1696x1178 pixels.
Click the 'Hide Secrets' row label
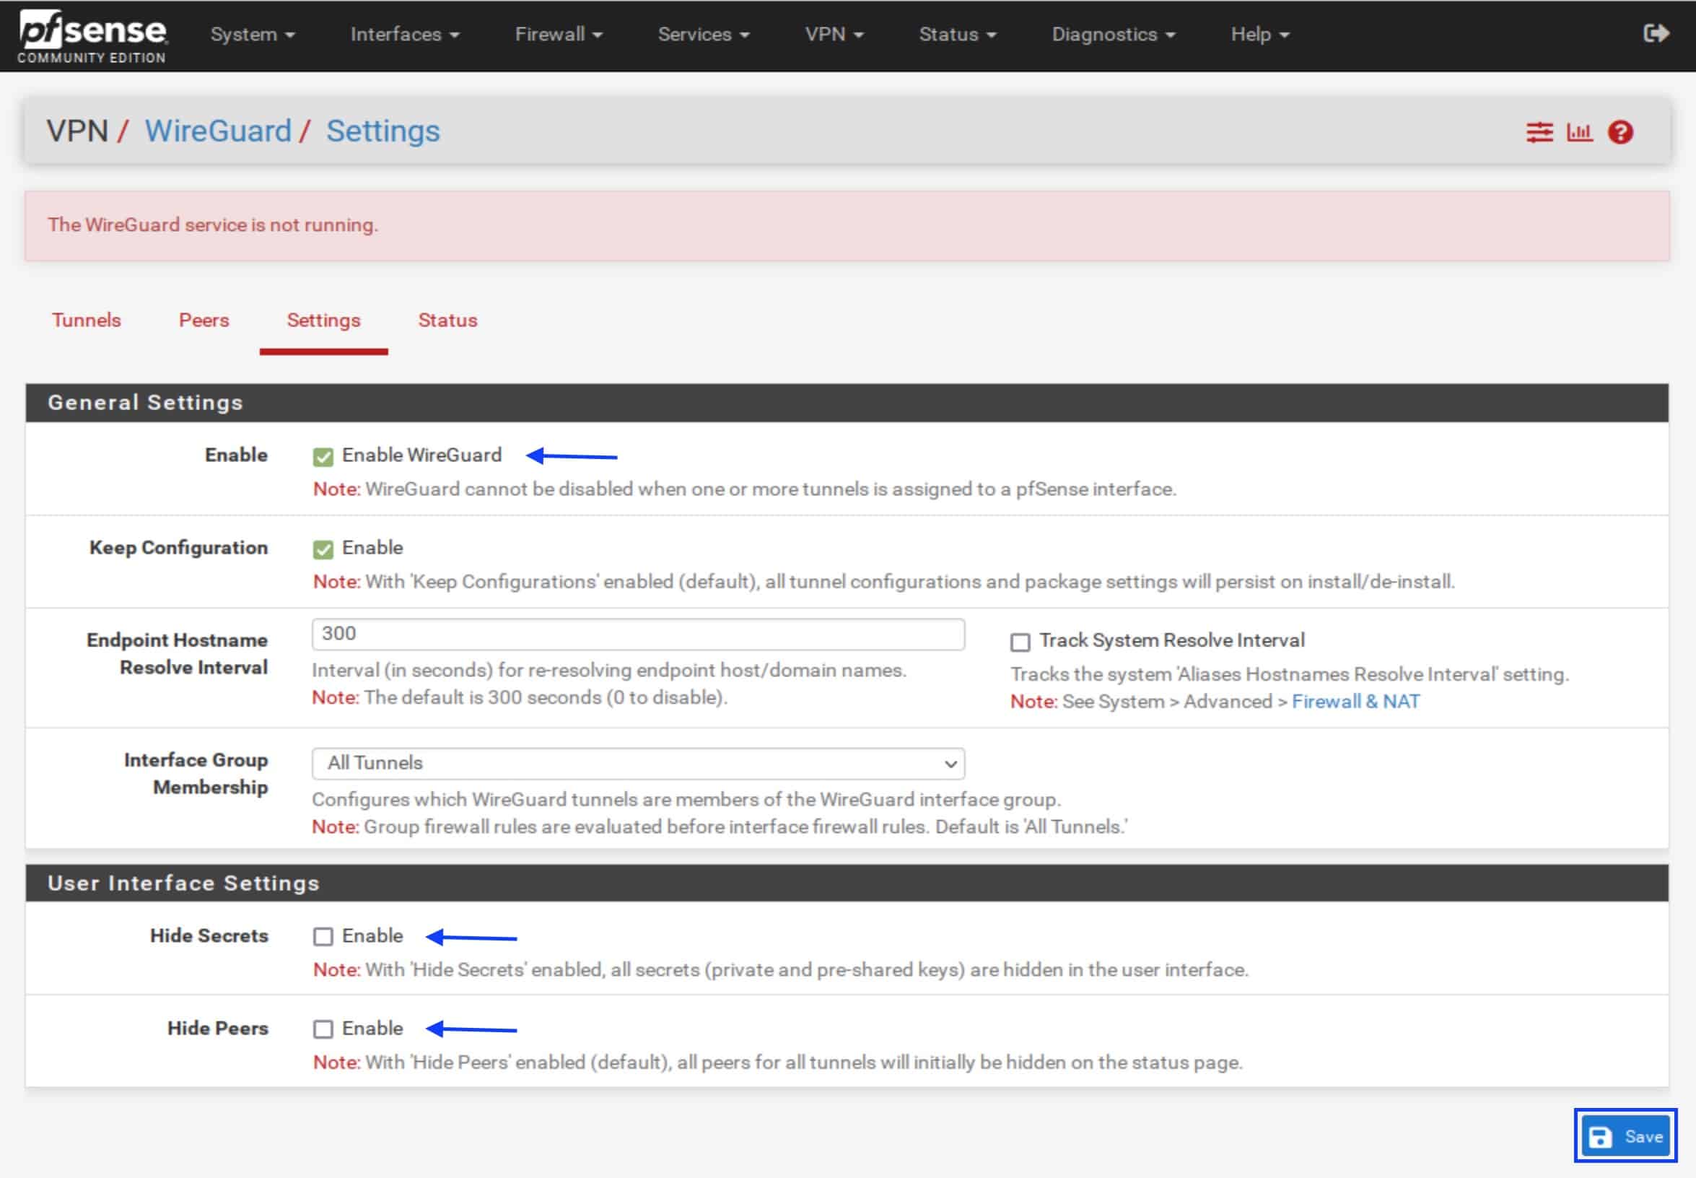pos(209,935)
